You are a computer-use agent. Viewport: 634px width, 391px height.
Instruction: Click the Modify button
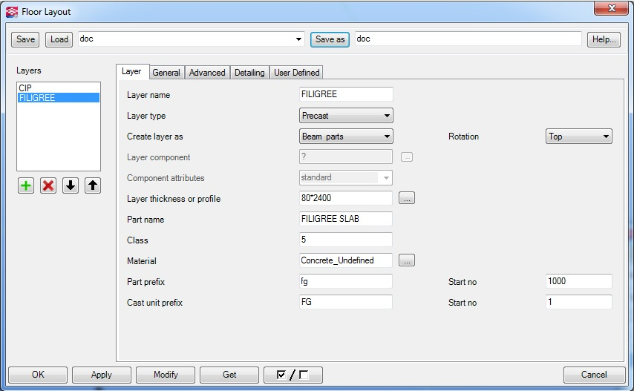click(166, 375)
